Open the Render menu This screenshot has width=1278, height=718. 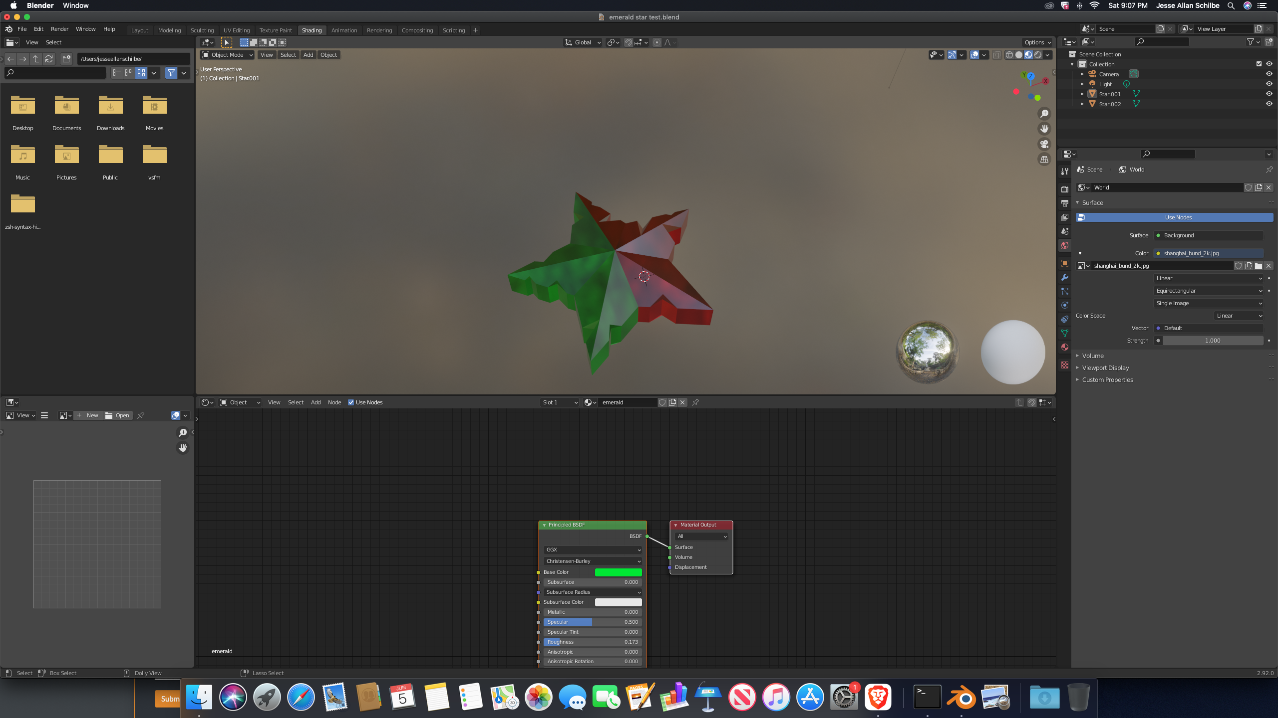59,29
